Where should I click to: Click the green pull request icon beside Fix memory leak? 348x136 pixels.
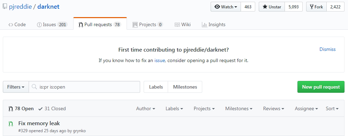coord(11,123)
